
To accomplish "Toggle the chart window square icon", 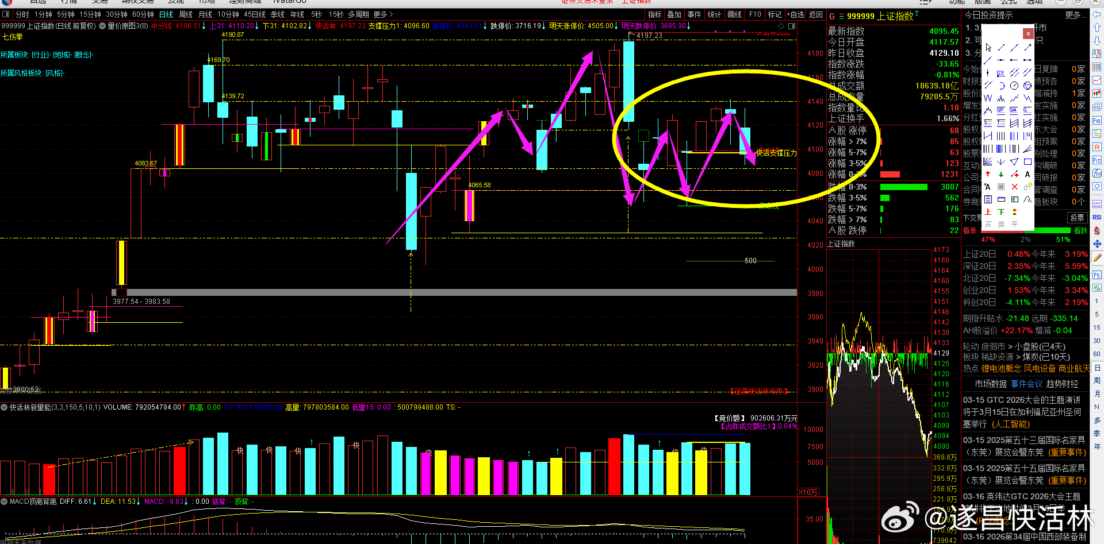I will pos(792,26).
